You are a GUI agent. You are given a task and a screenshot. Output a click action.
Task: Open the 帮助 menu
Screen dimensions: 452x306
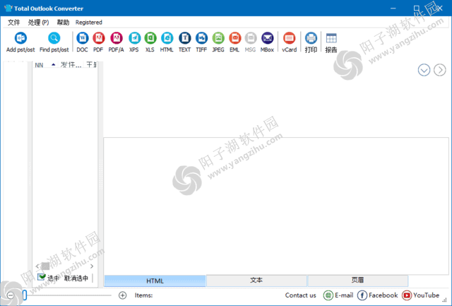pyautogui.click(x=63, y=22)
